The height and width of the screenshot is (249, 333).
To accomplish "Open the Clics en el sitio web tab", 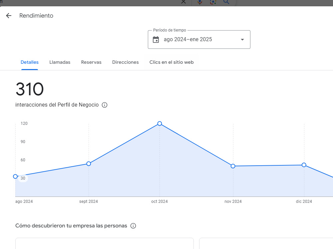I will point(171,62).
